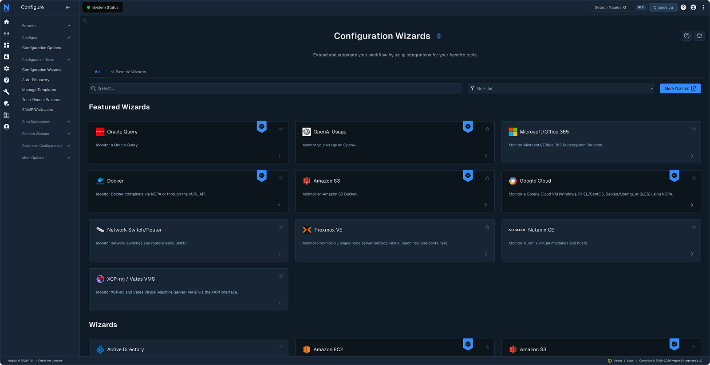The height and width of the screenshot is (365, 710).
Task: Open Auto-Discovery in sidebar
Action: [x=36, y=80]
